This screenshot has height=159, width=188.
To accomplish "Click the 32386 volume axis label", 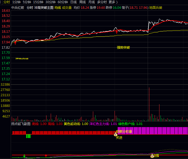I will tap(5, 85).
